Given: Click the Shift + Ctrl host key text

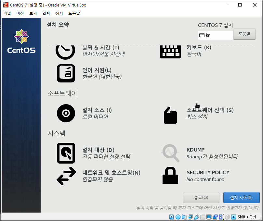Looking at the screenshot, I should pyautogui.click(x=246, y=217).
